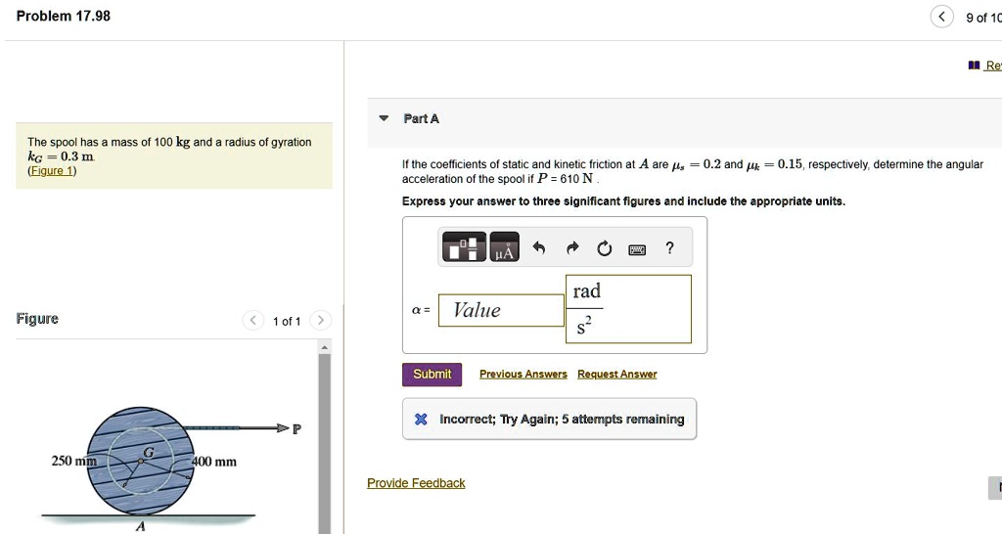
Task: Open Previous Answers link
Action: (x=523, y=375)
